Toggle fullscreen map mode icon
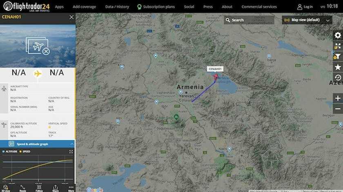Viewport: 343px width, 192px height. point(338,46)
